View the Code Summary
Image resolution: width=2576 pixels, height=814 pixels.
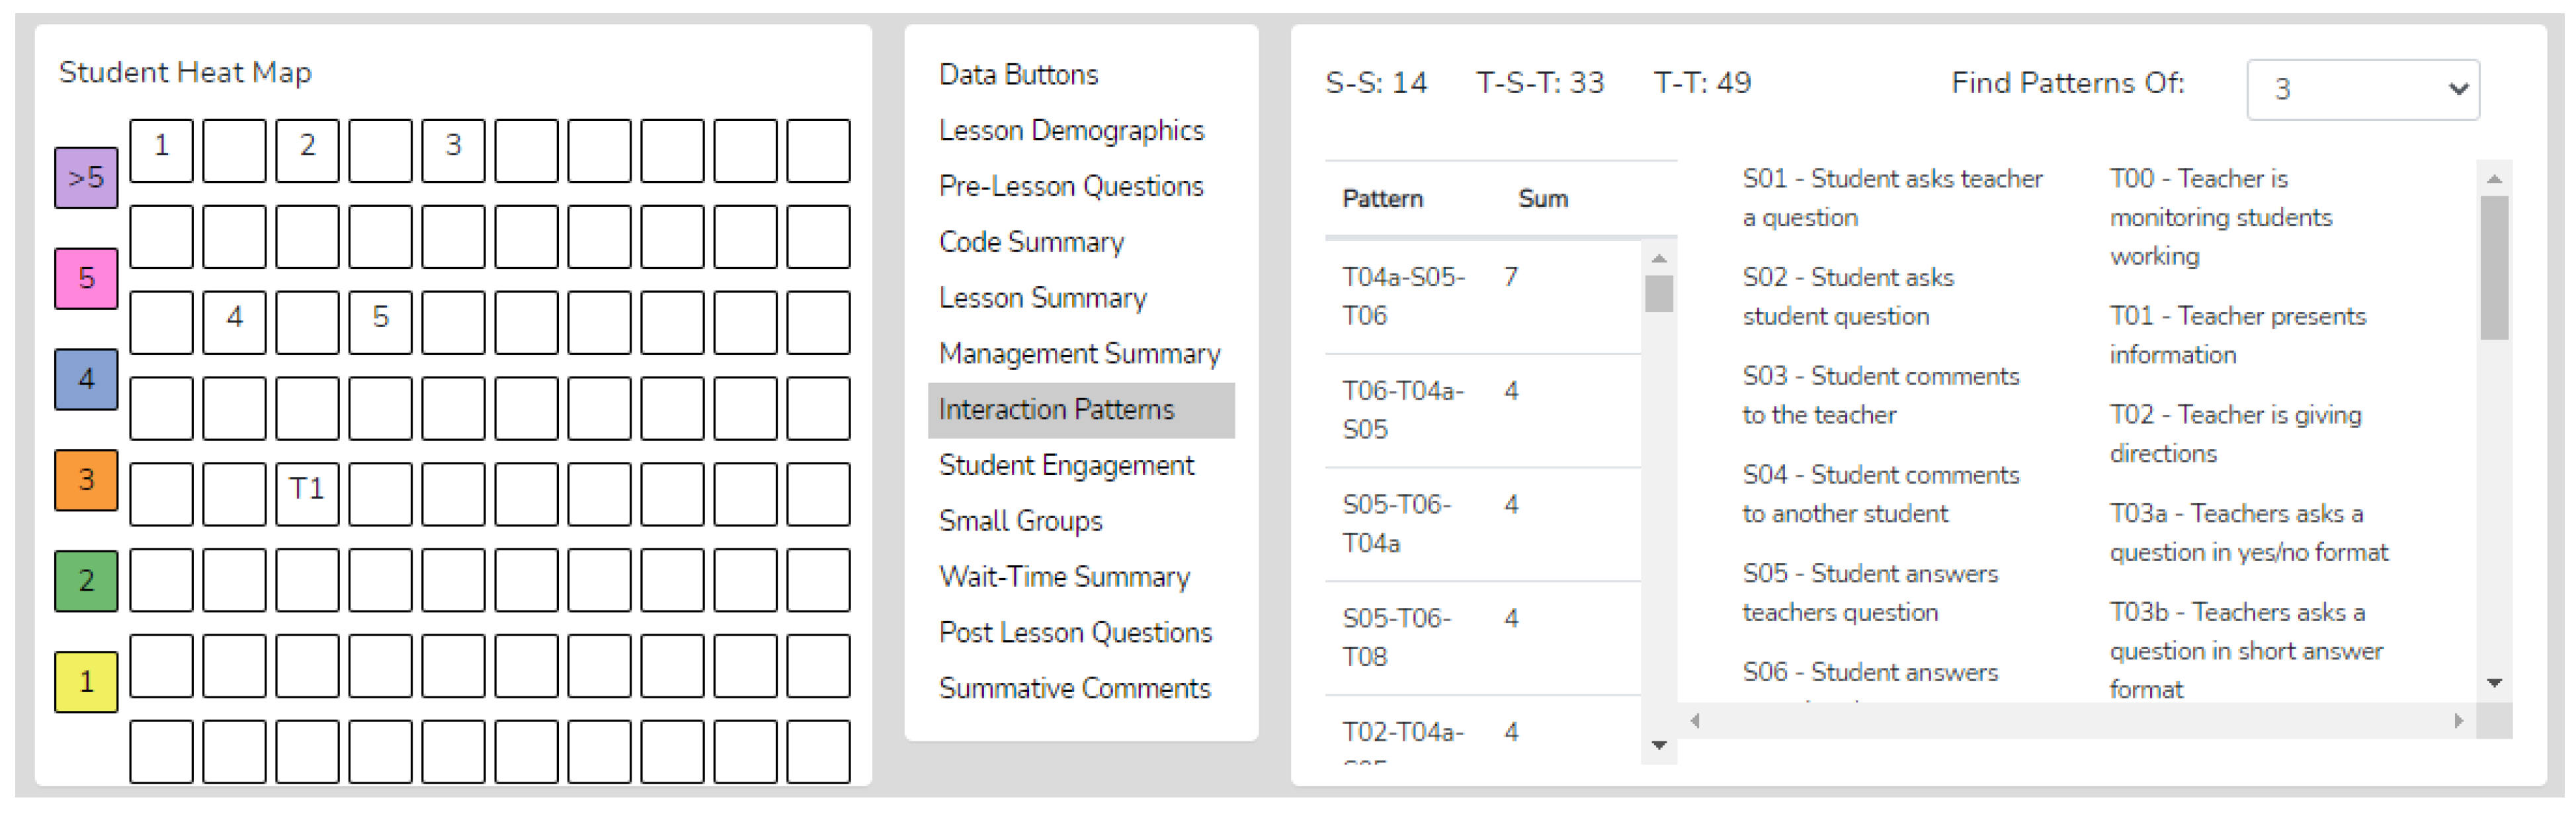pos(1031,242)
